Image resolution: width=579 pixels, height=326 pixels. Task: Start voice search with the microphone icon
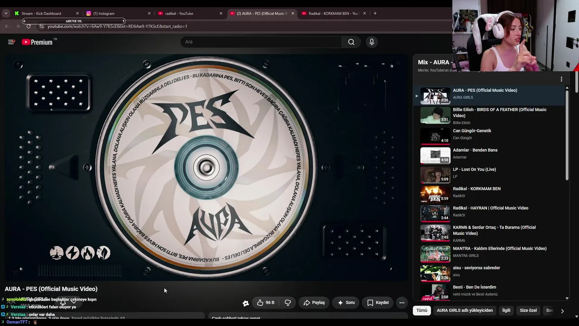[372, 42]
